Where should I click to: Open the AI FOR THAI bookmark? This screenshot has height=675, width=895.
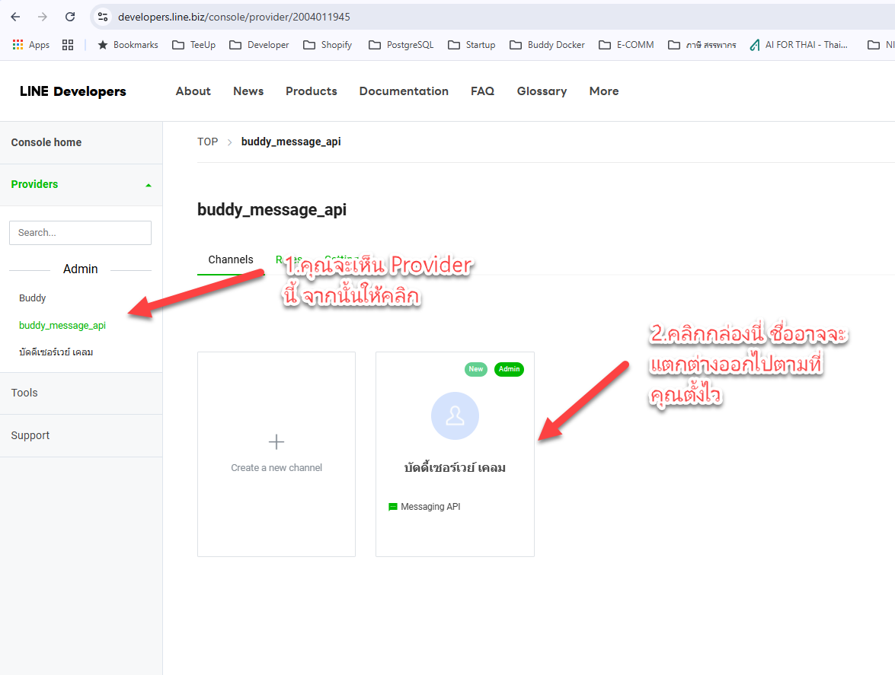(798, 44)
